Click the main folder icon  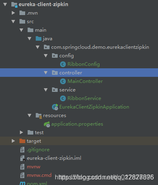click(x=30, y=30)
